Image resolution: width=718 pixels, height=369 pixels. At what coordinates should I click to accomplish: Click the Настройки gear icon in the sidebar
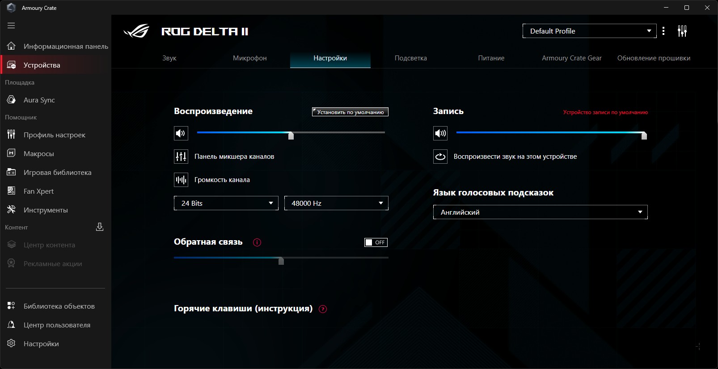pos(11,344)
